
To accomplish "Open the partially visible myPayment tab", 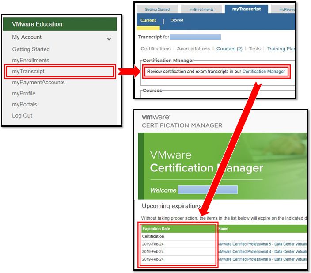I will pyautogui.click(x=283, y=9).
